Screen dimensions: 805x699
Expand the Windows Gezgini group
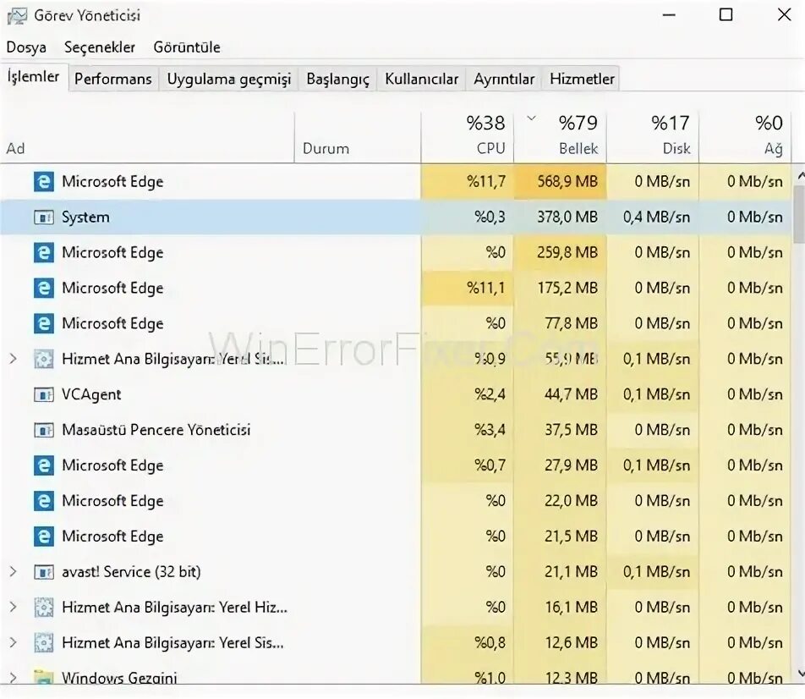[x=14, y=677]
